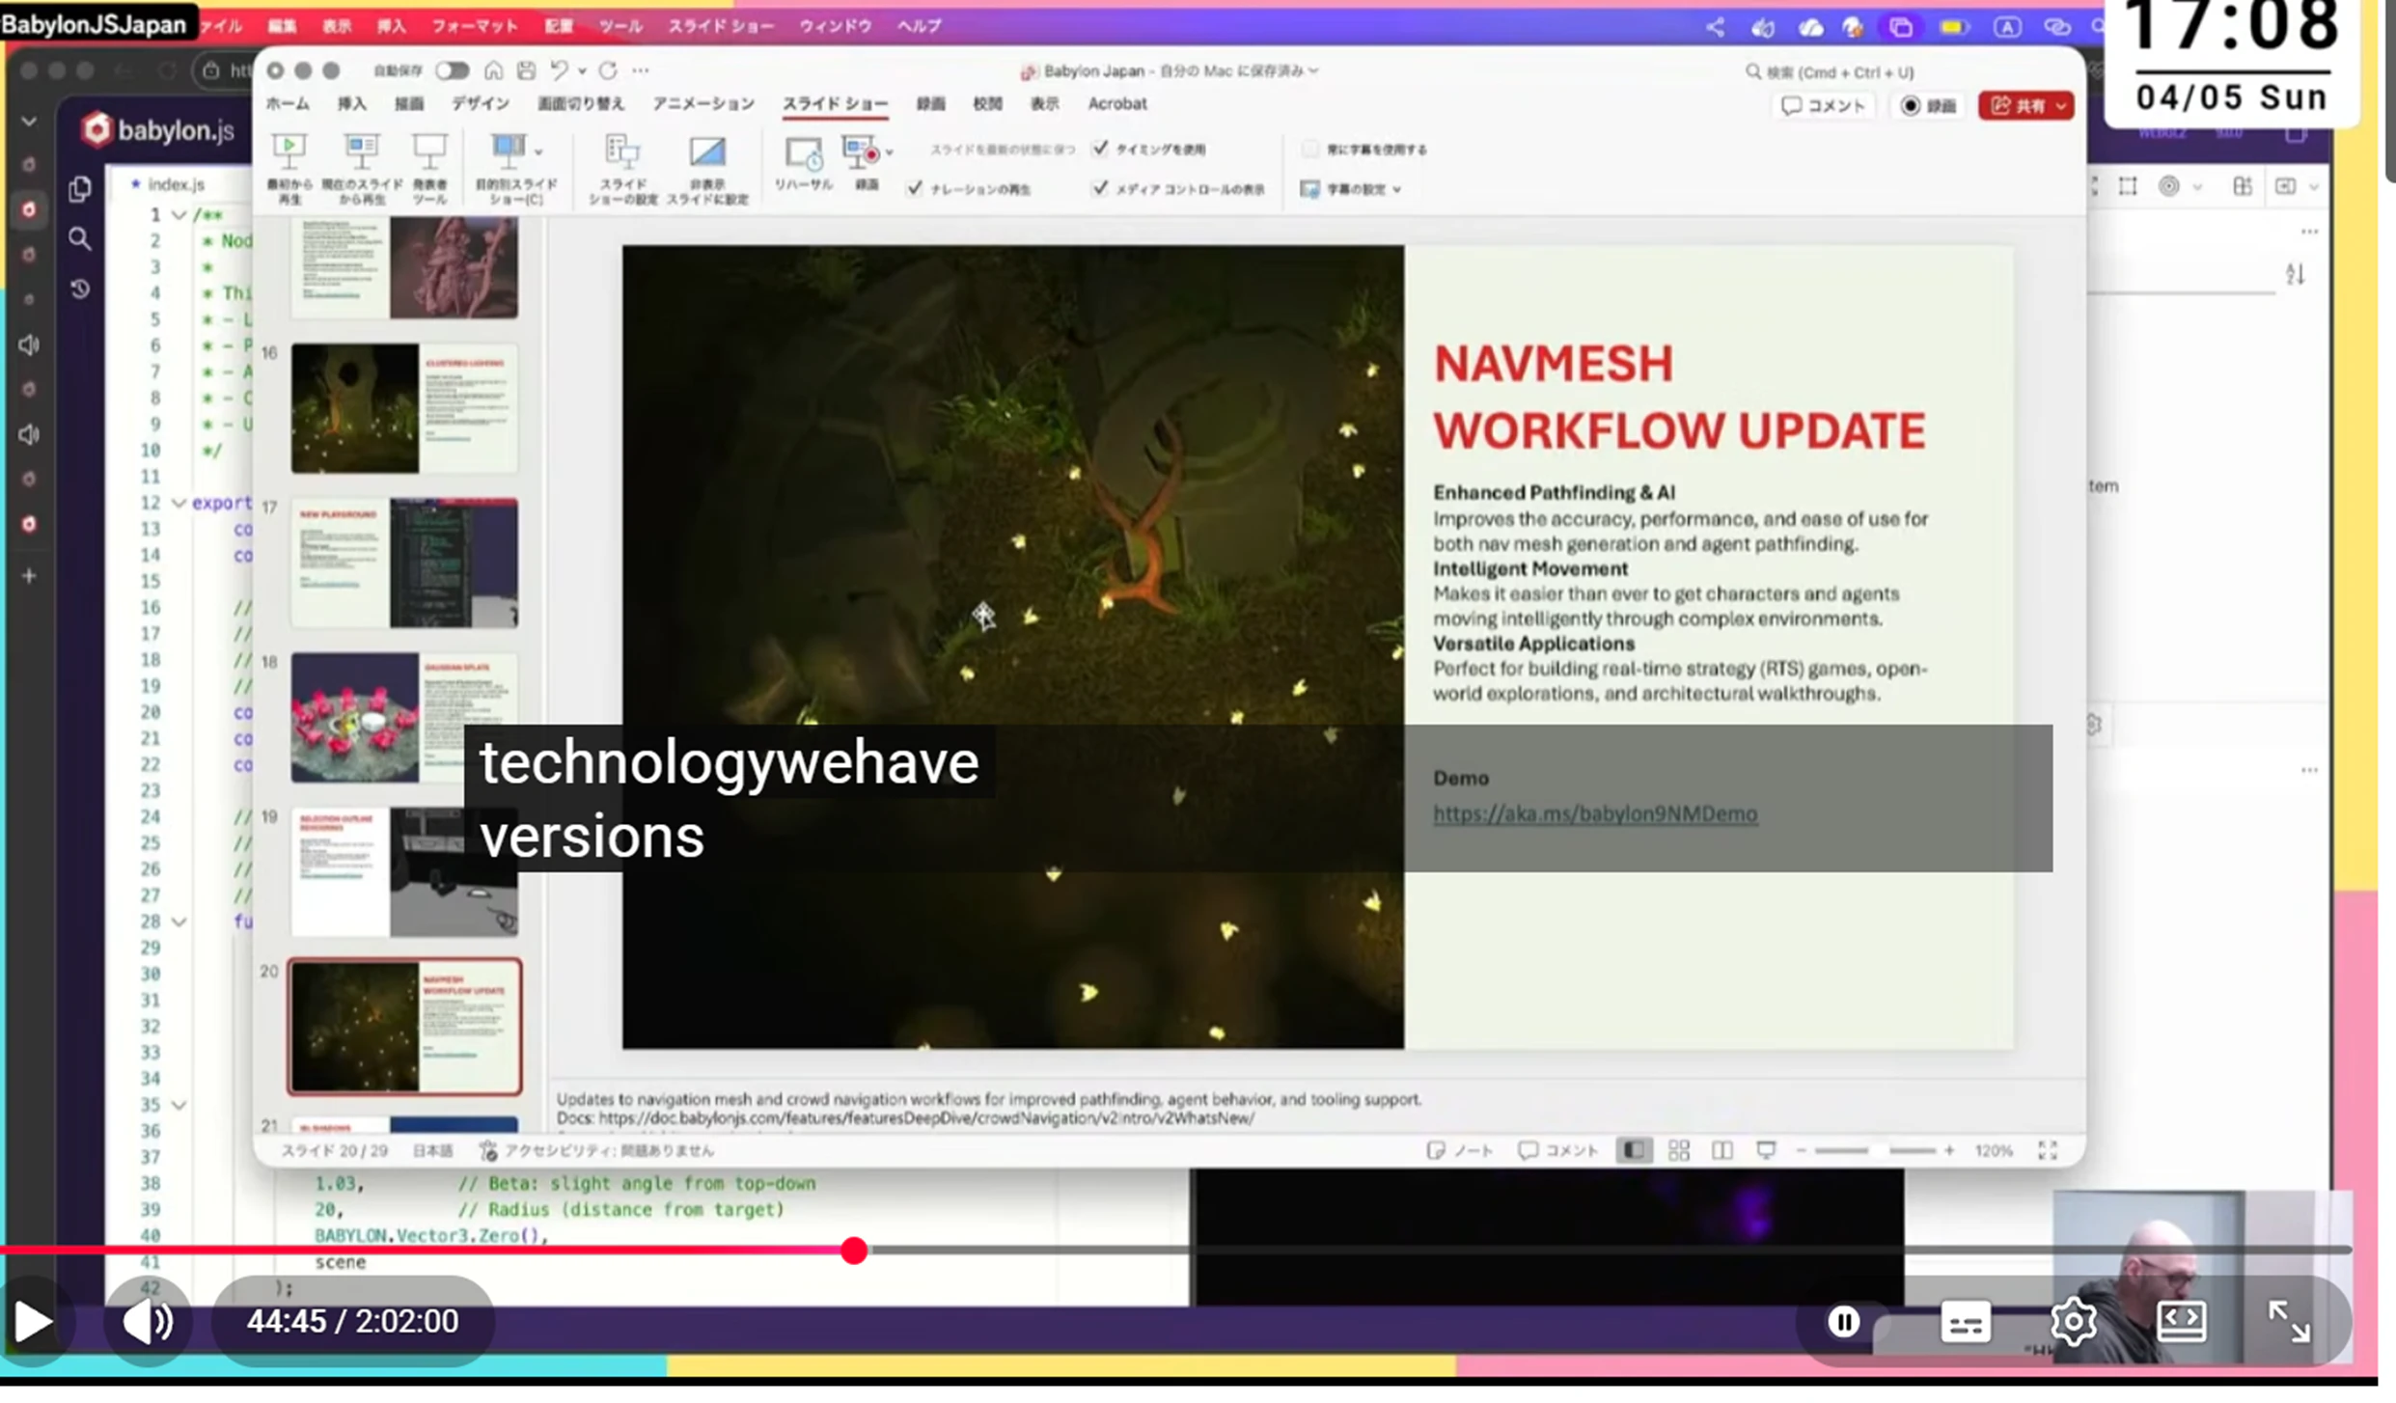Click the save icon in title bar
Screen dimensions: 2396x1403
tap(526, 70)
